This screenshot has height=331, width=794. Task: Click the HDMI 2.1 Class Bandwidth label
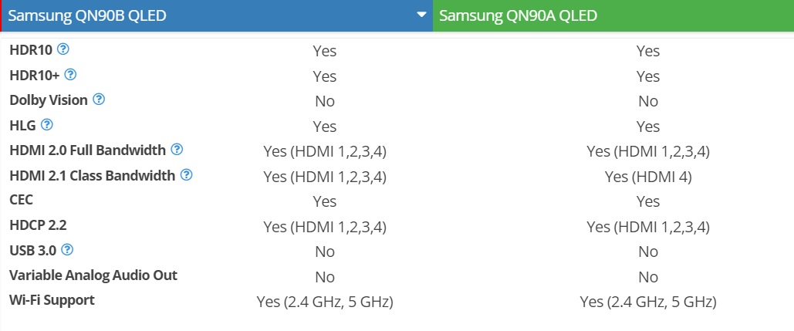click(x=93, y=176)
